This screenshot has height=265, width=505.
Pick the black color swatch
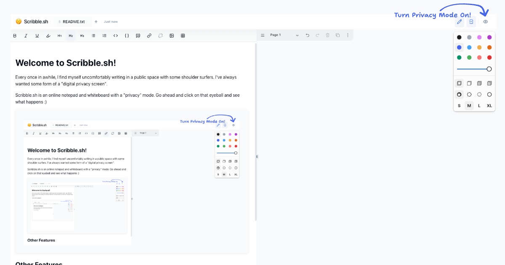coord(459,37)
